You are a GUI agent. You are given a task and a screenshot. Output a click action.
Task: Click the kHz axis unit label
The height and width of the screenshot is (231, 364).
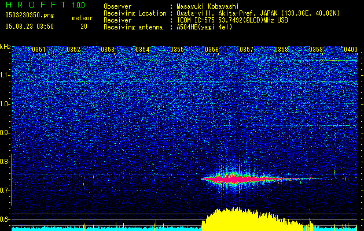[x=5, y=47]
